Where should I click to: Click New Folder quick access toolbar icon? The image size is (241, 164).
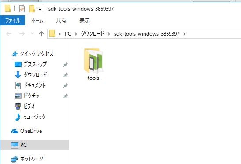(32, 9)
